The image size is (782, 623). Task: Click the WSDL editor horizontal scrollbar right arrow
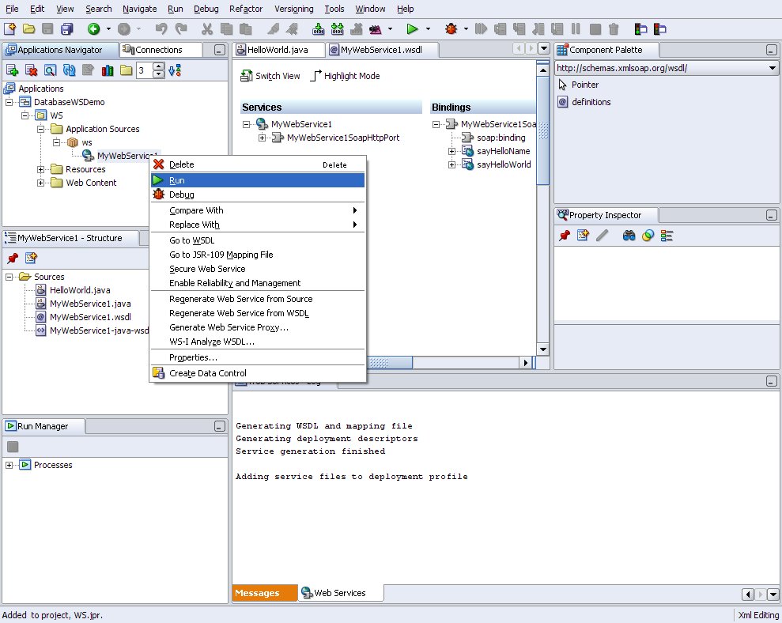point(525,363)
